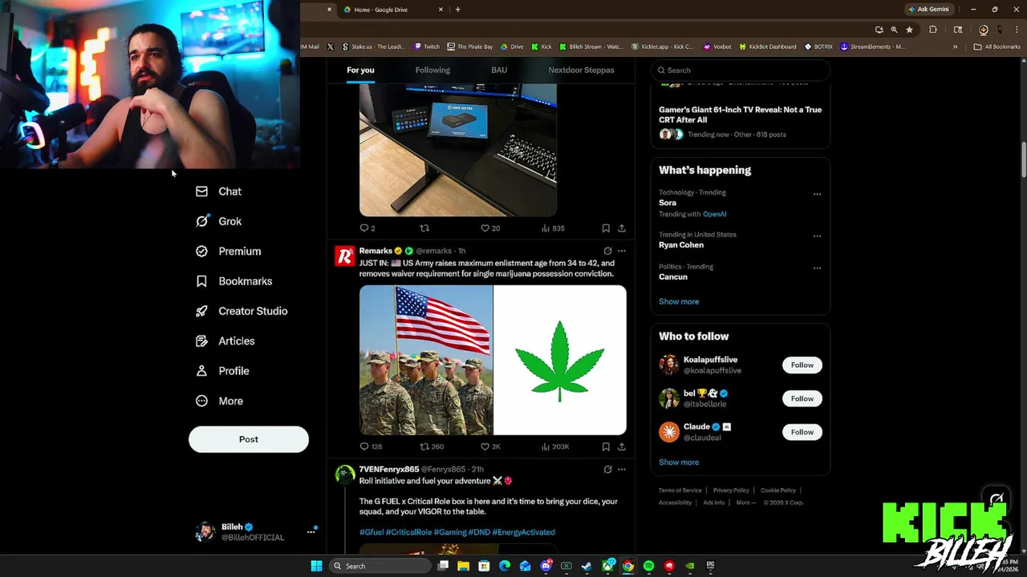The width and height of the screenshot is (1027, 577).
Task: Open Creator Studio from the sidebar
Action: pos(242,311)
